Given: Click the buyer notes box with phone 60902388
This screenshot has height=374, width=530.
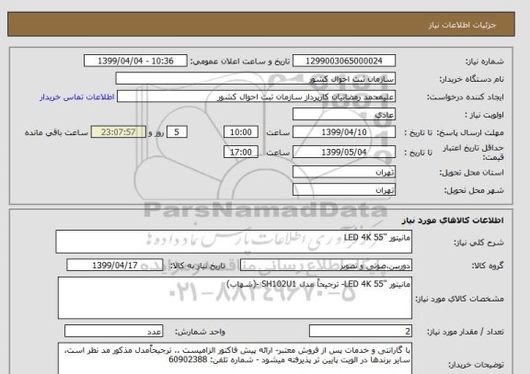Looking at the screenshot, I should click(235, 358).
